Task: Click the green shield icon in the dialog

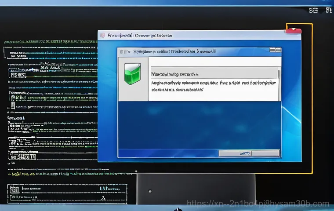Action: 133,73
